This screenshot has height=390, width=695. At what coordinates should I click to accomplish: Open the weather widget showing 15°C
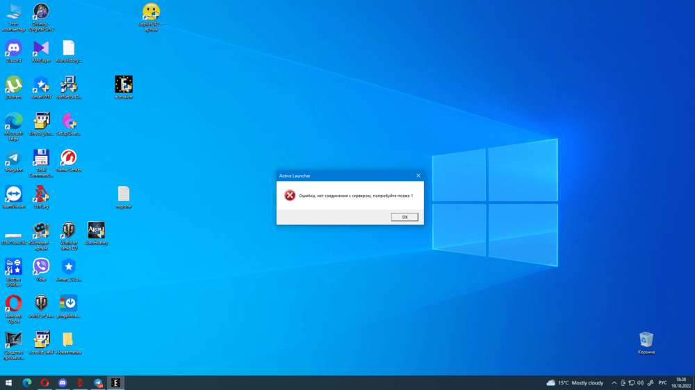575,382
